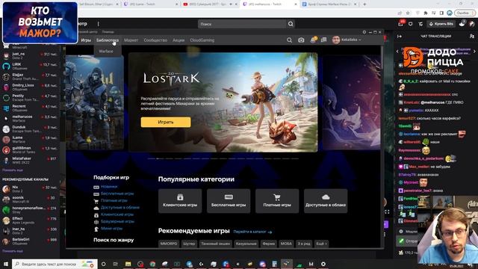478x269 pixels.
Task: Open the Игры tab in launcher
Action: (86, 40)
